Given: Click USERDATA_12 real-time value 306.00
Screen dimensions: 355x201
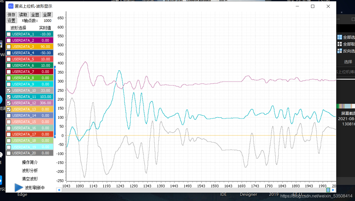Looking at the screenshot, I should pos(45,103).
